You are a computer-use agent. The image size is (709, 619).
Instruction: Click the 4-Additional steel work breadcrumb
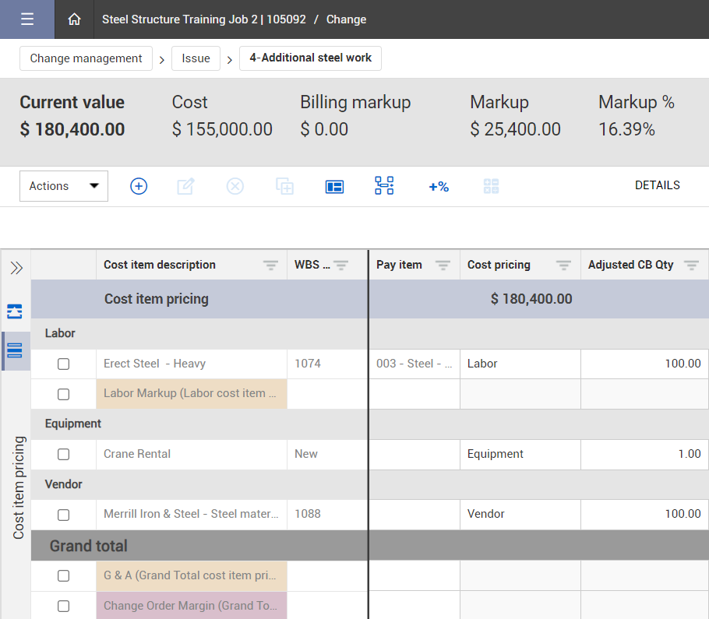(x=310, y=58)
